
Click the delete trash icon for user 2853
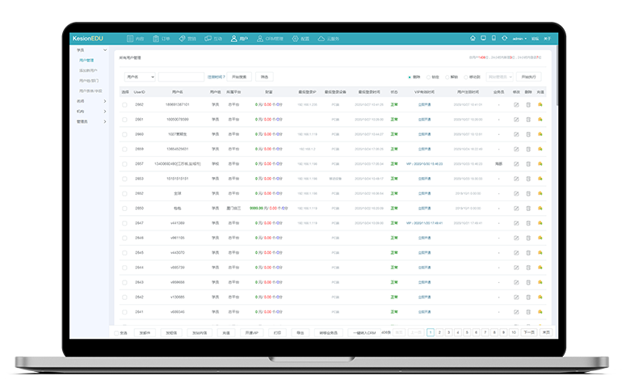528,178
